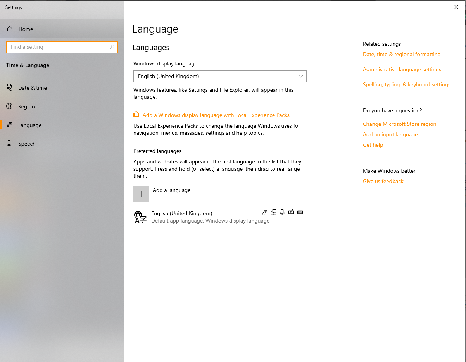The height and width of the screenshot is (362, 466).
Task: Click the handwriting feature icon for English
Action: pyautogui.click(x=291, y=212)
